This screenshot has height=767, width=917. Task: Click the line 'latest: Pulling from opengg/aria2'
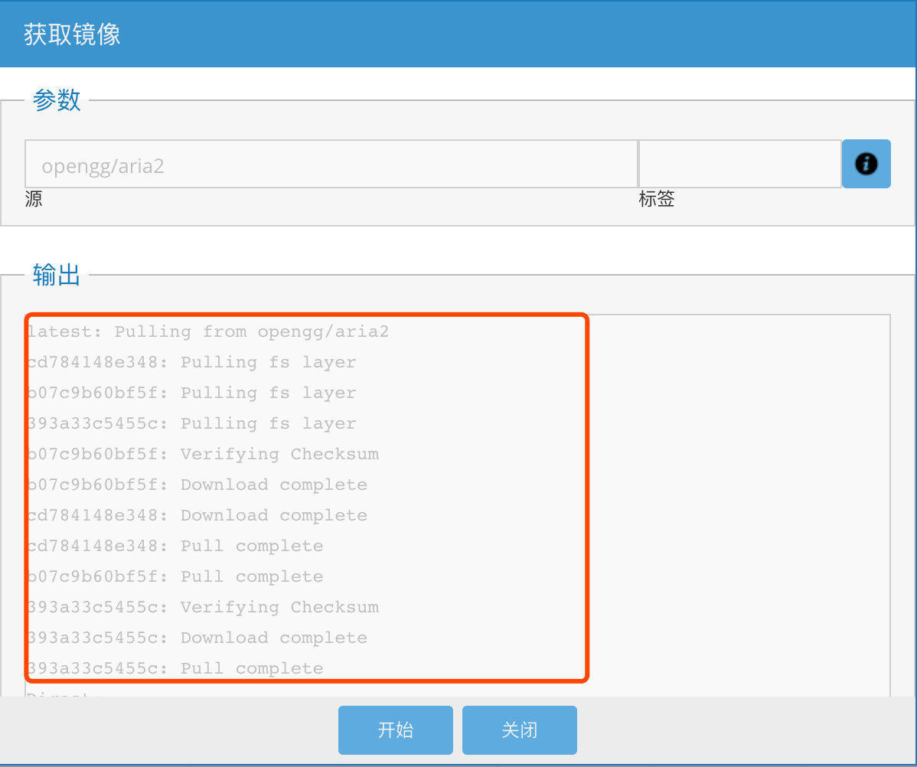pyautogui.click(x=208, y=331)
